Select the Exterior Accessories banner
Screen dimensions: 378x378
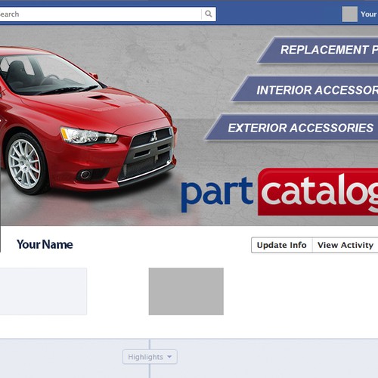[x=292, y=127]
